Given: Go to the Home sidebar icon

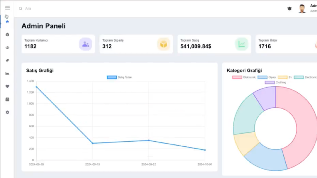Looking at the screenshot, I should (x=8, y=22).
